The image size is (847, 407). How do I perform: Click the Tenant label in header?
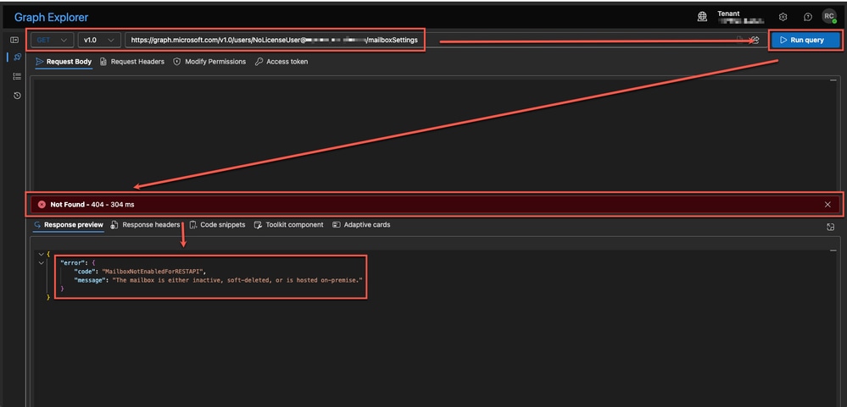click(728, 14)
